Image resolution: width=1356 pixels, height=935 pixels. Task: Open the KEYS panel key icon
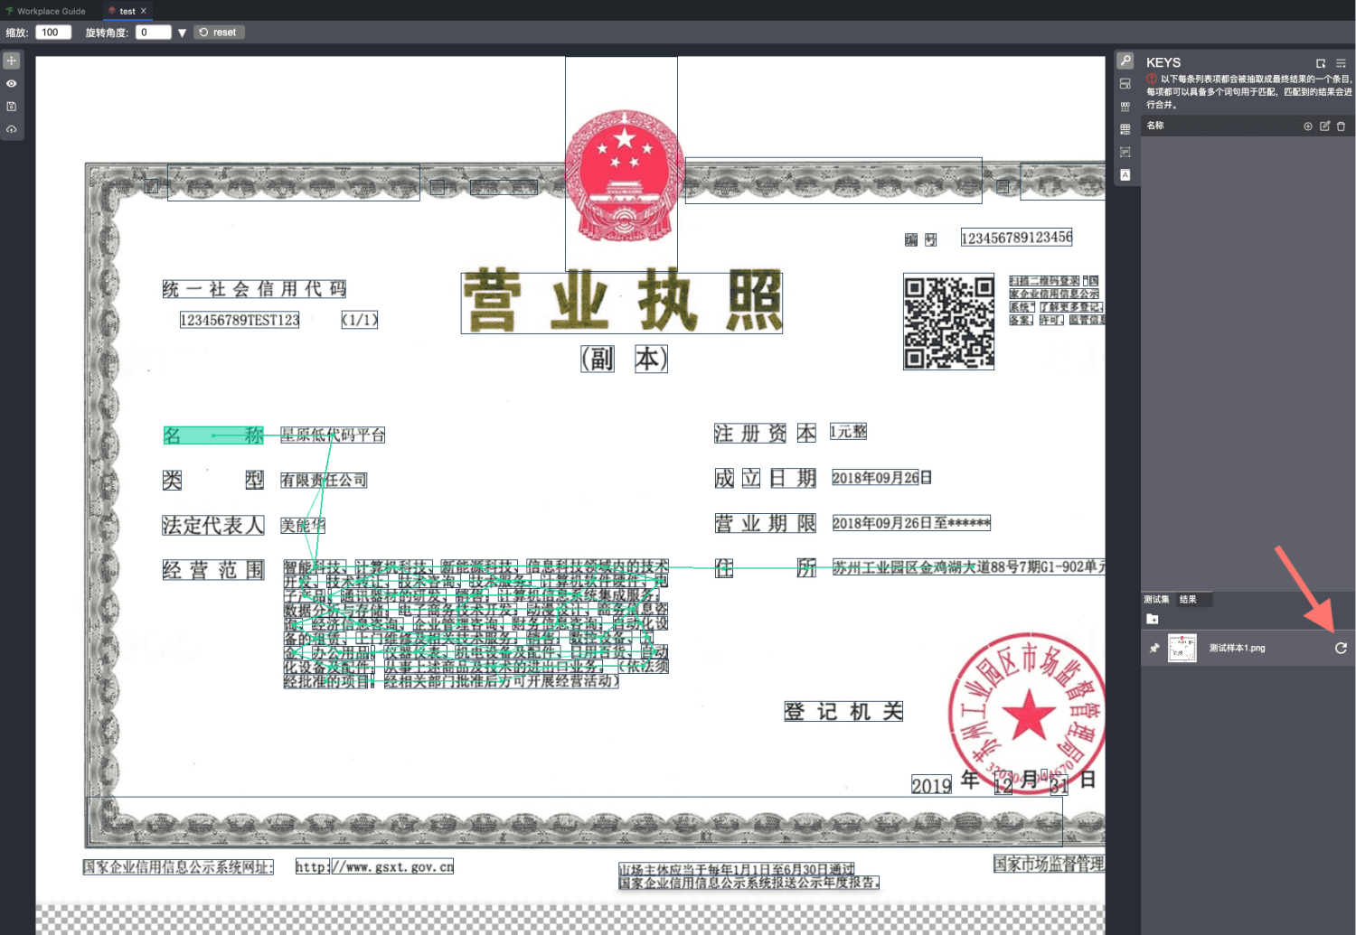click(x=1125, y=61)
